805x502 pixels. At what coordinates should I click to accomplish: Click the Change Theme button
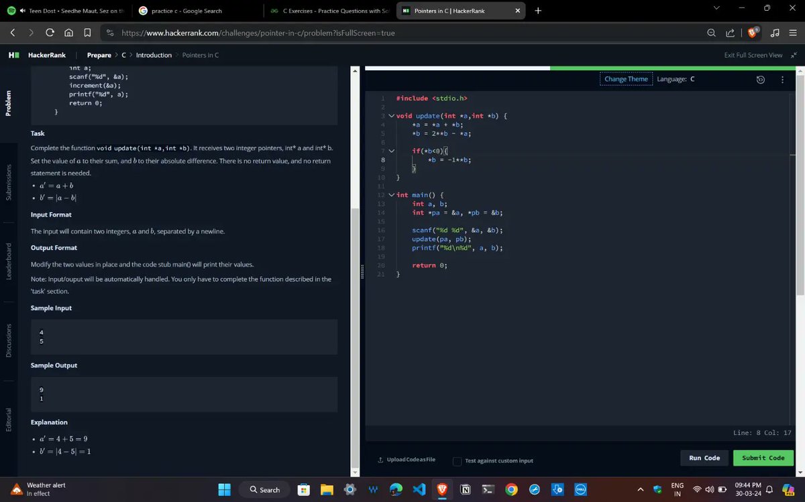pyautogui.click(x=626, y=79)
